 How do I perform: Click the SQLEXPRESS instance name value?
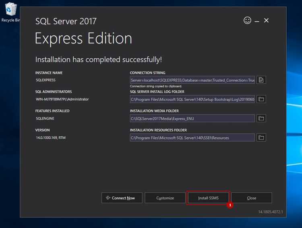coord(46,80)
